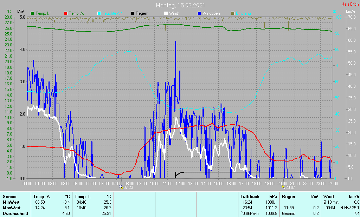Click the Gesamt: rain total label
Viewport: 360px width, 217px height.
(x=289, y=213)
